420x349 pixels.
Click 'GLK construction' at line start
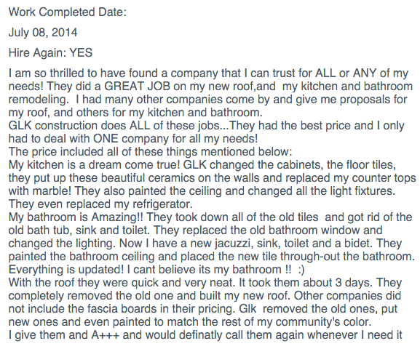click(x=53, y=126)
